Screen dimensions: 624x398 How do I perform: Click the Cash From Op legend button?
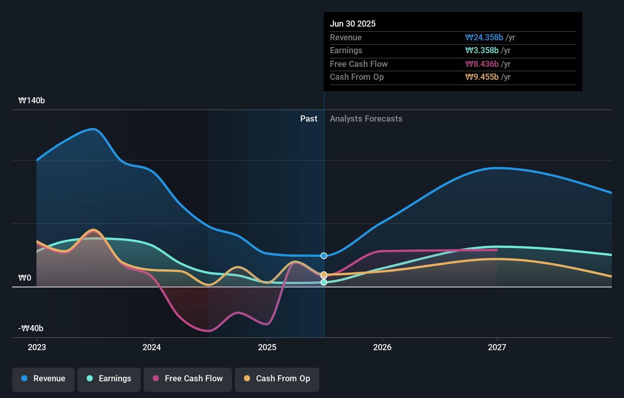pos(277,379)
